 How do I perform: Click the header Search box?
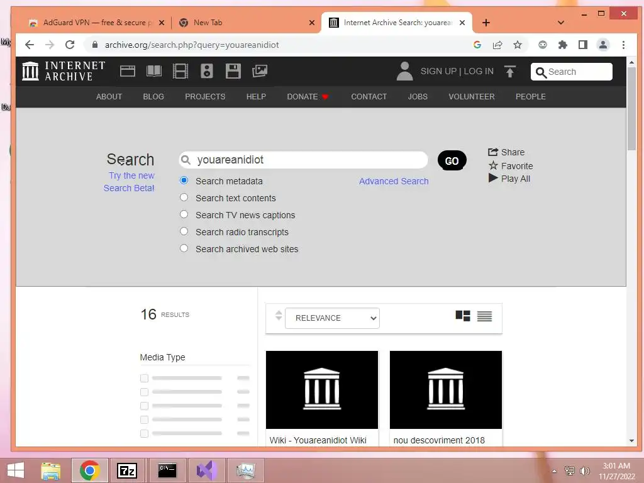[x=571, y=72]
